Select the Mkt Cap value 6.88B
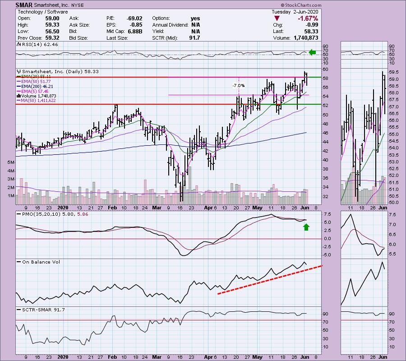 (x=135, y=31)
